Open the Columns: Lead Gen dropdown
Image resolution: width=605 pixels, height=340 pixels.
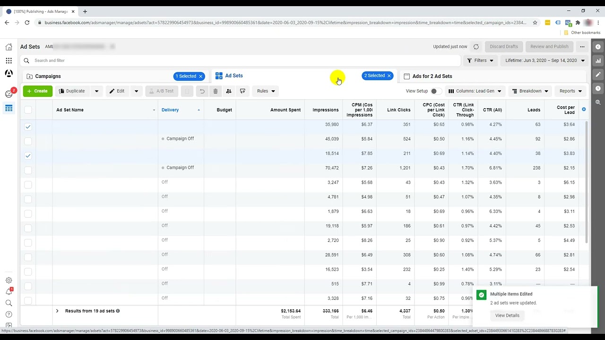(475, 91)
